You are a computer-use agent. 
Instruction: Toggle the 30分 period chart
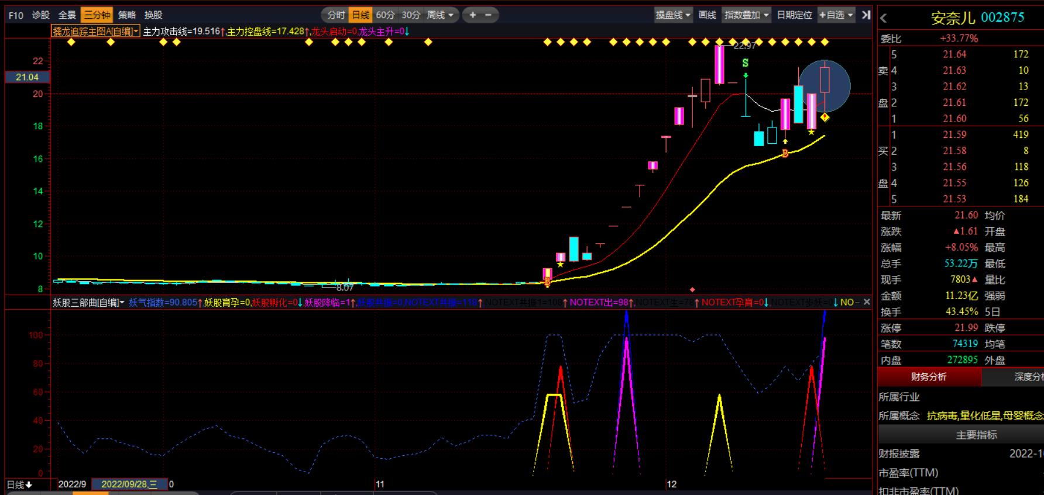(x=411, y=15)
